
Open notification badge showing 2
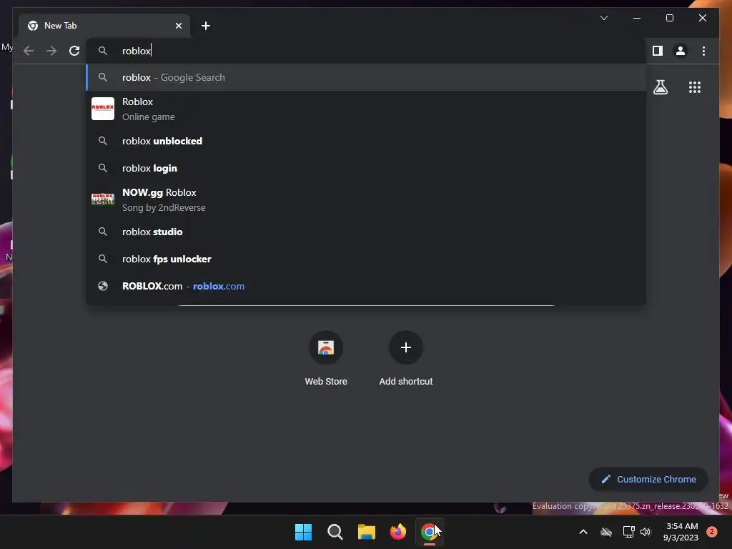click(712, 532)
